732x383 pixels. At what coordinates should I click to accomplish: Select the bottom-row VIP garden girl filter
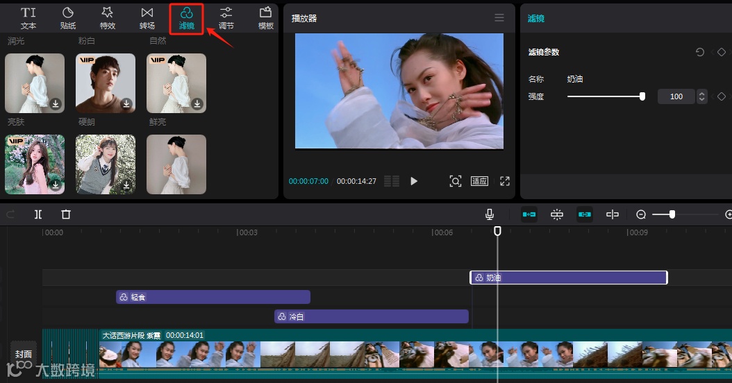(35, 164)
